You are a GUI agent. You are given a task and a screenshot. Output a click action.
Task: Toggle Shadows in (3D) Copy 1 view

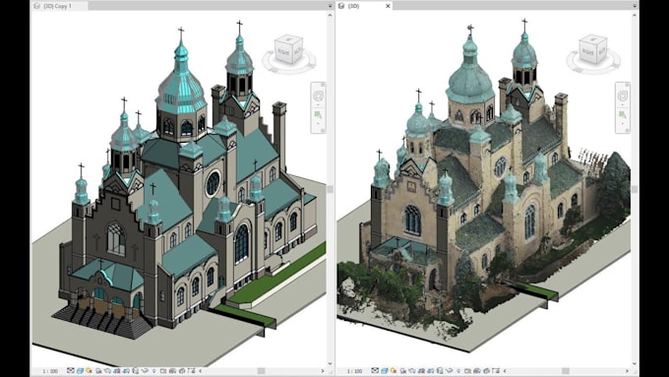coord(98,371)
